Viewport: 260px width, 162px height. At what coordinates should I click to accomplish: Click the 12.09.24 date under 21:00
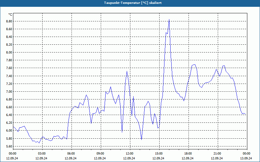pyautogui.click(x=217, y=158)
